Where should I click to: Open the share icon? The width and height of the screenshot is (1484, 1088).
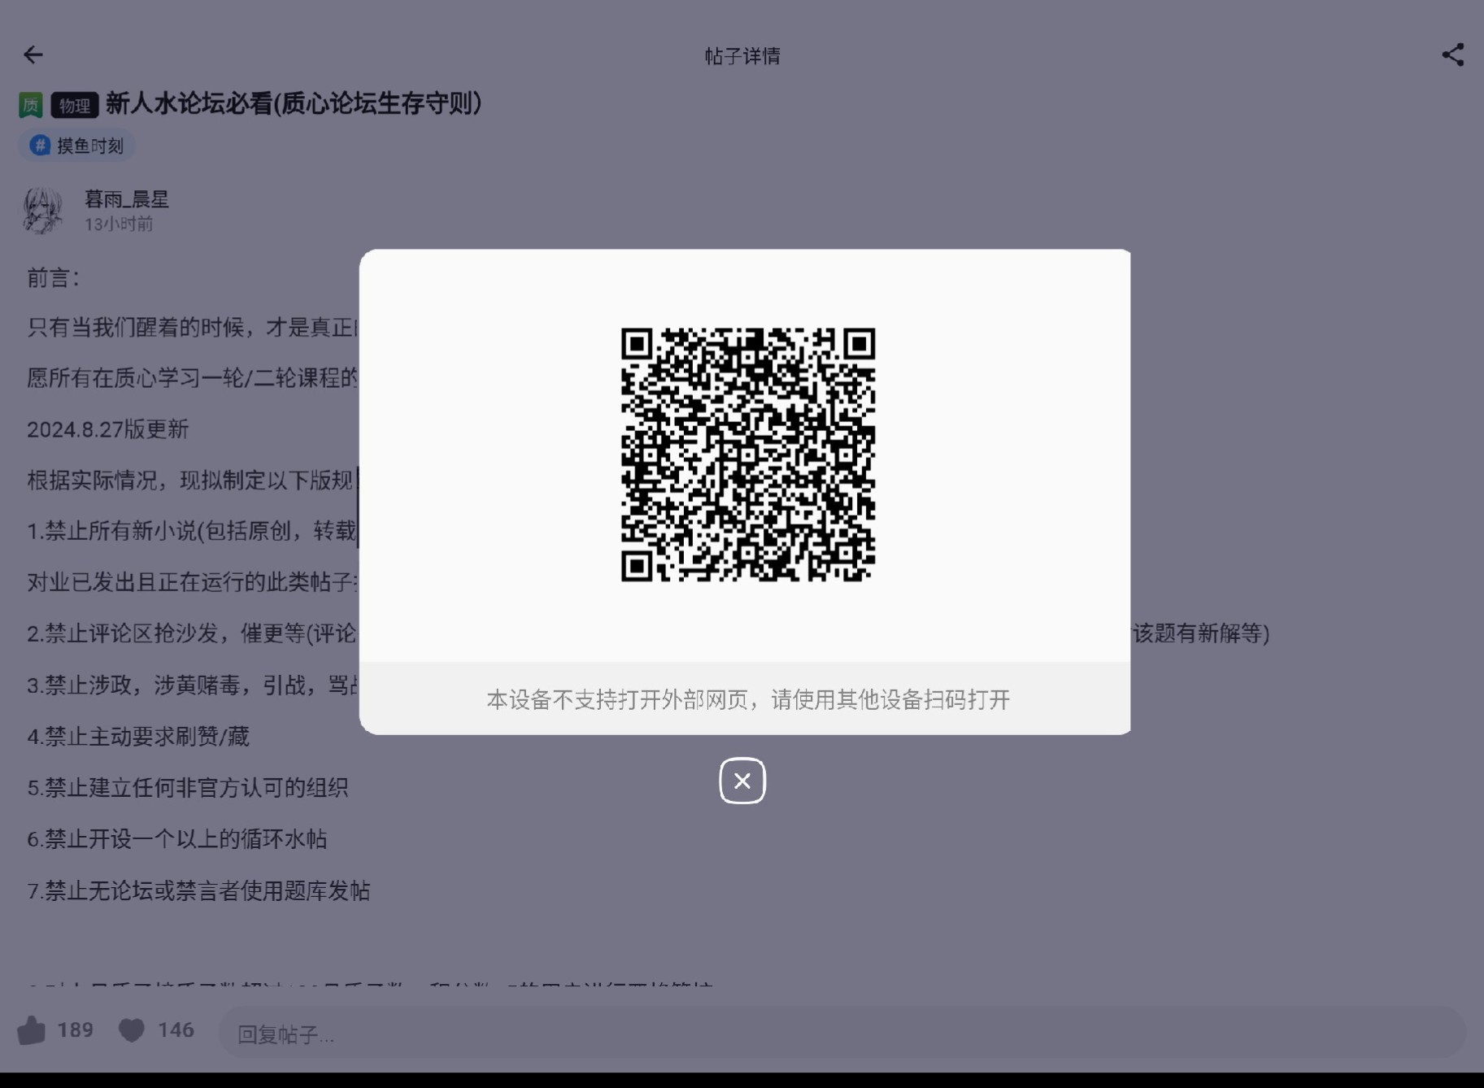coord(1452,54)
